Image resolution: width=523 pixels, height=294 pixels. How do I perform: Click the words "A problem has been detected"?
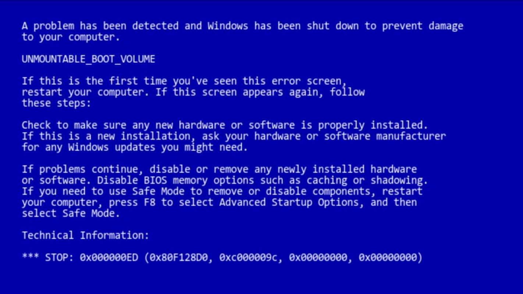[x=100, y=26]
